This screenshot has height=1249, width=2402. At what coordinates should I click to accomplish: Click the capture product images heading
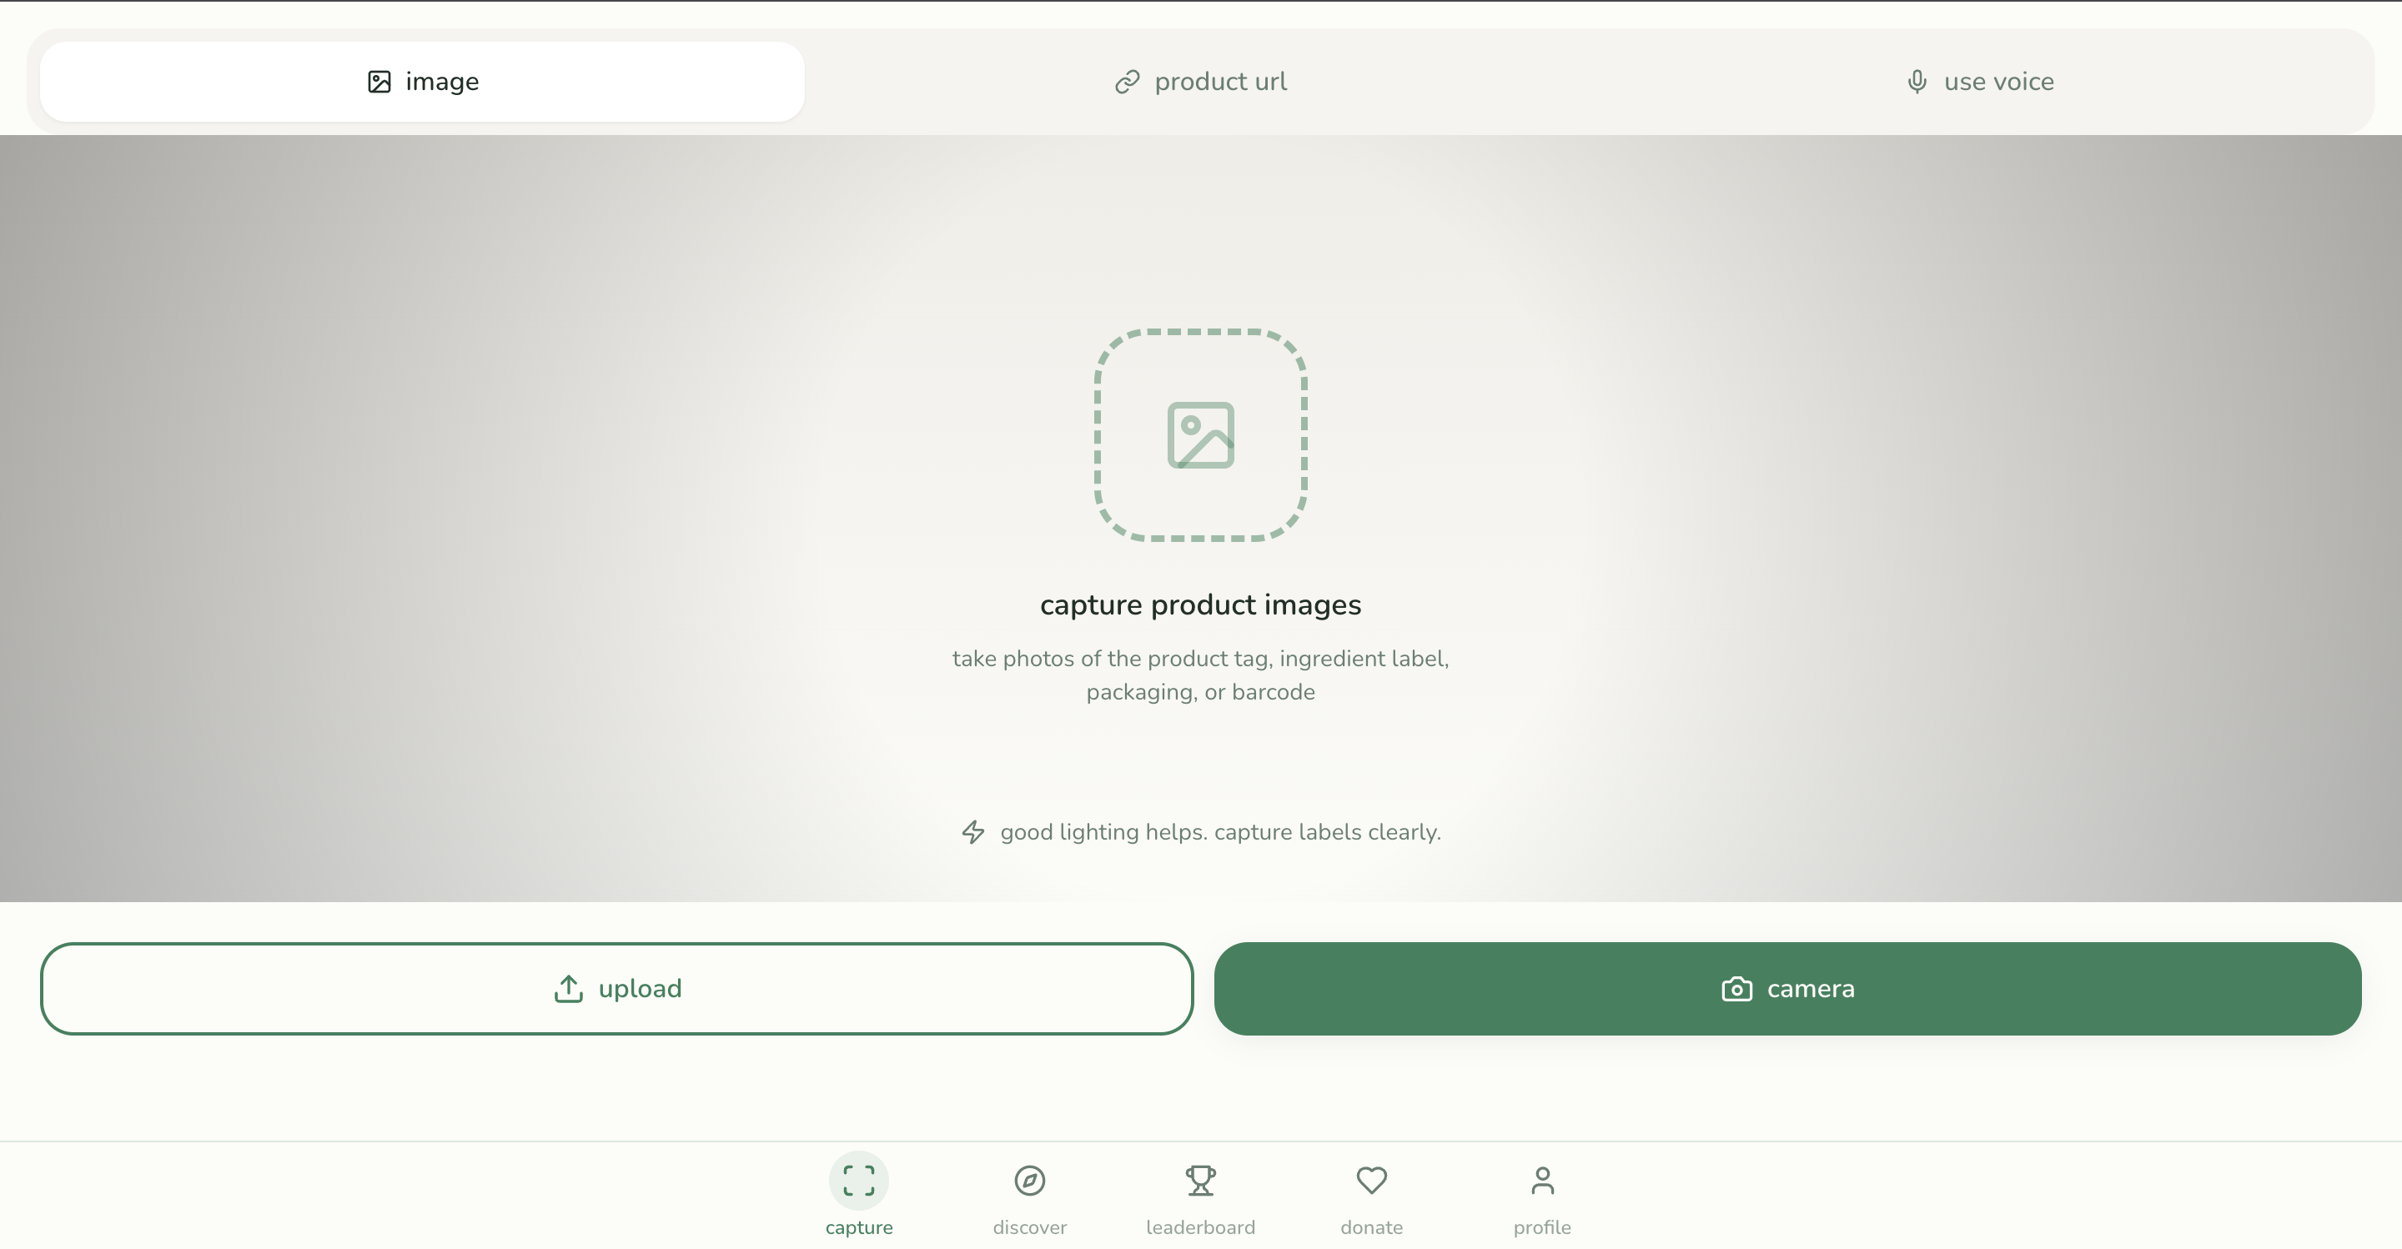click(1200, 605)
